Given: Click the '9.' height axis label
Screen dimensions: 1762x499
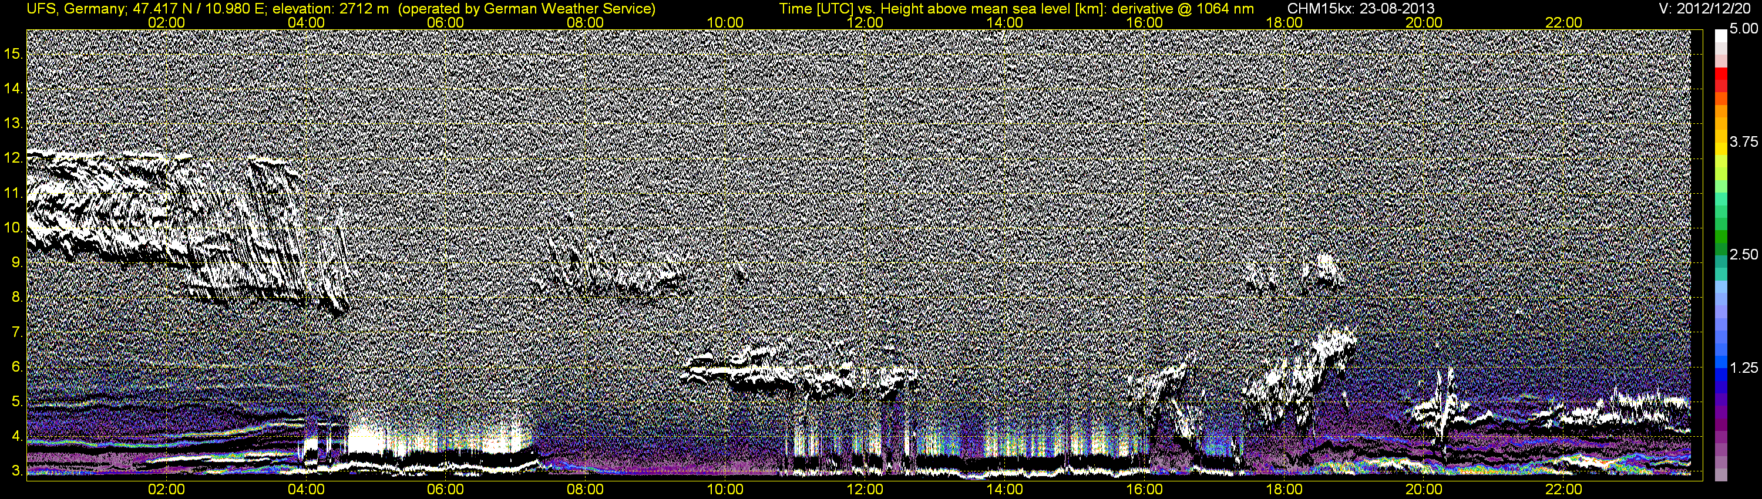Looking at the screenshot, I should click(17, 262).
